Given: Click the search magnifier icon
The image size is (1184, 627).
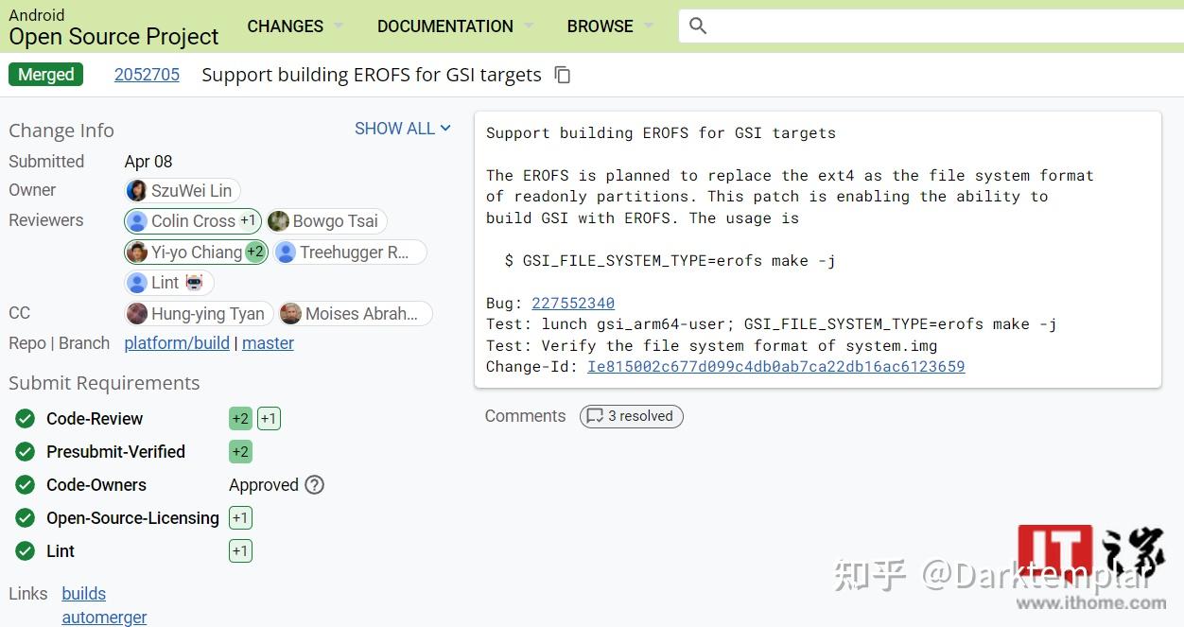Looking at the screenshot, I should point(698,26).
